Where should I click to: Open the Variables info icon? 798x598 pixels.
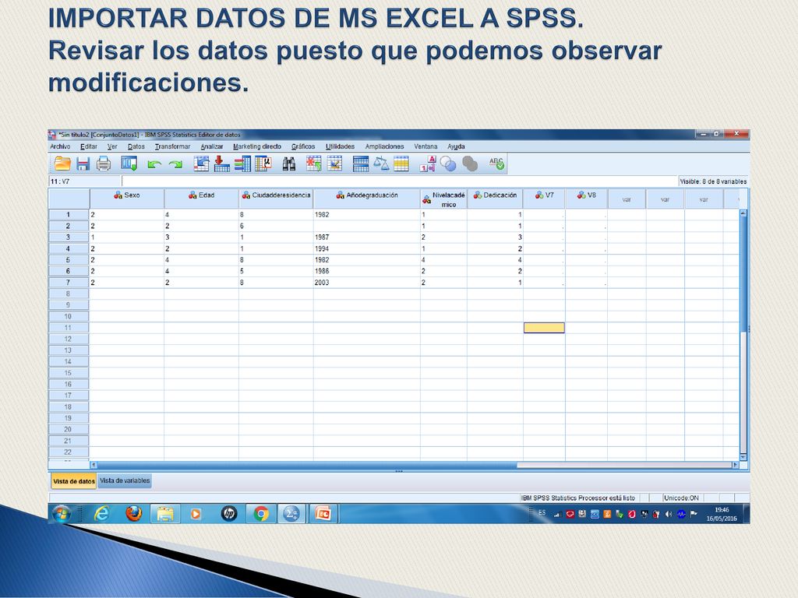pos(243,164)
